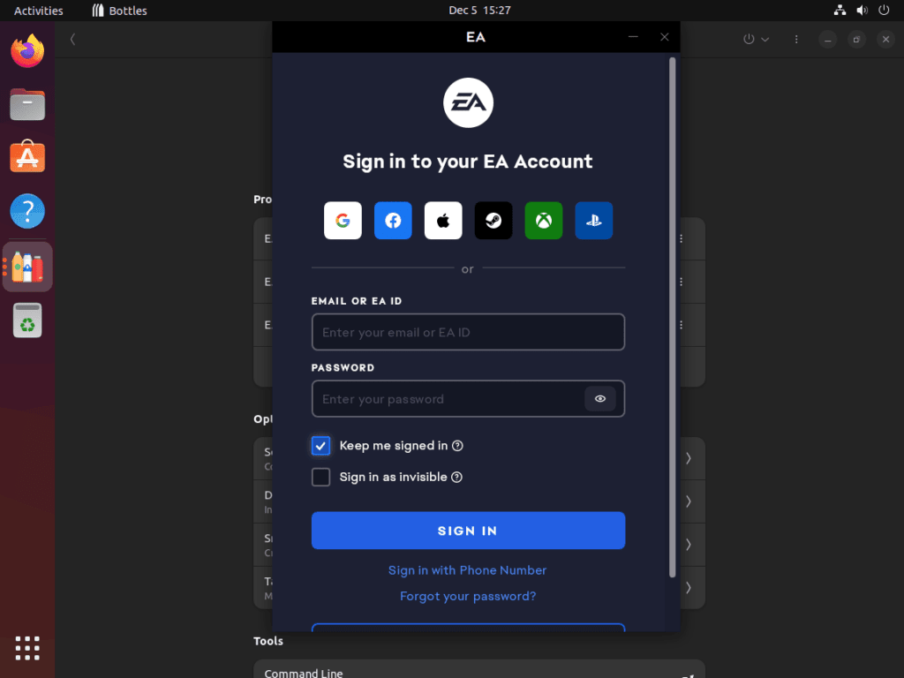
Task: Sign in using the Steam icon
Action: pyautogui.click(x=493, y=220)
